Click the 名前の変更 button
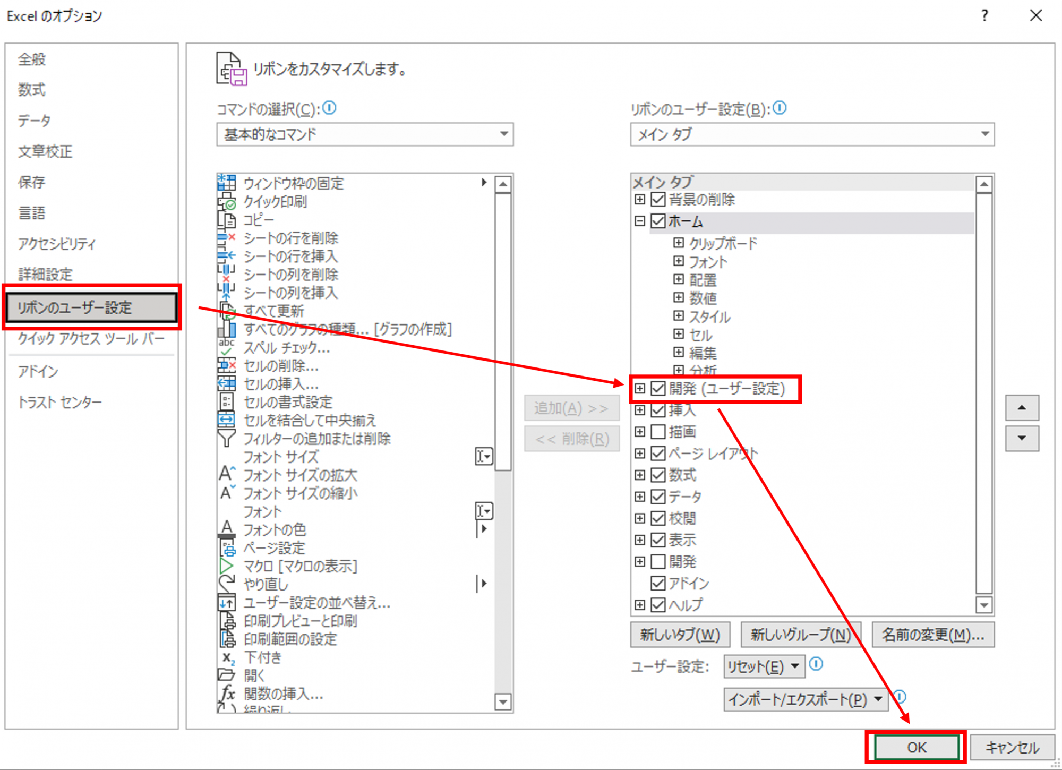The width and height of the screenshot is (1062, 770). coord(933,635)
